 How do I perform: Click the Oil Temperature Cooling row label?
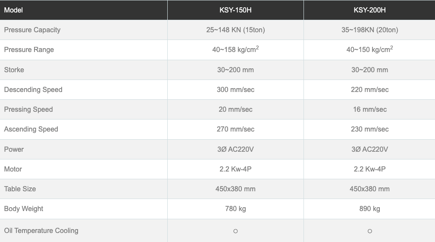(41, 230)
